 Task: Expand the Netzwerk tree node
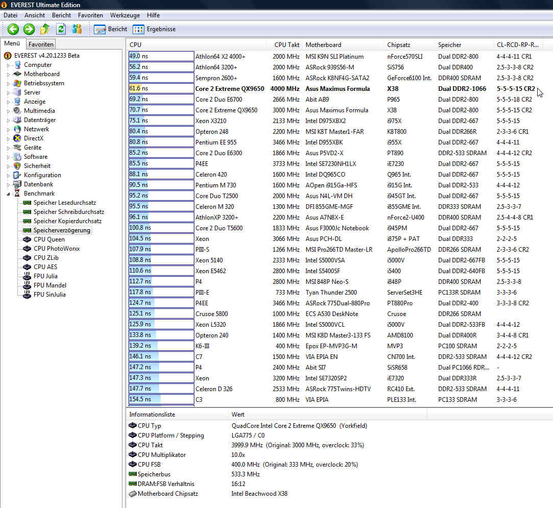point(9,130)
